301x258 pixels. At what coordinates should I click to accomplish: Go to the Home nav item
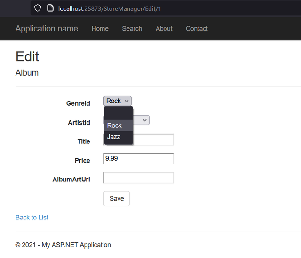coord(100,29)
